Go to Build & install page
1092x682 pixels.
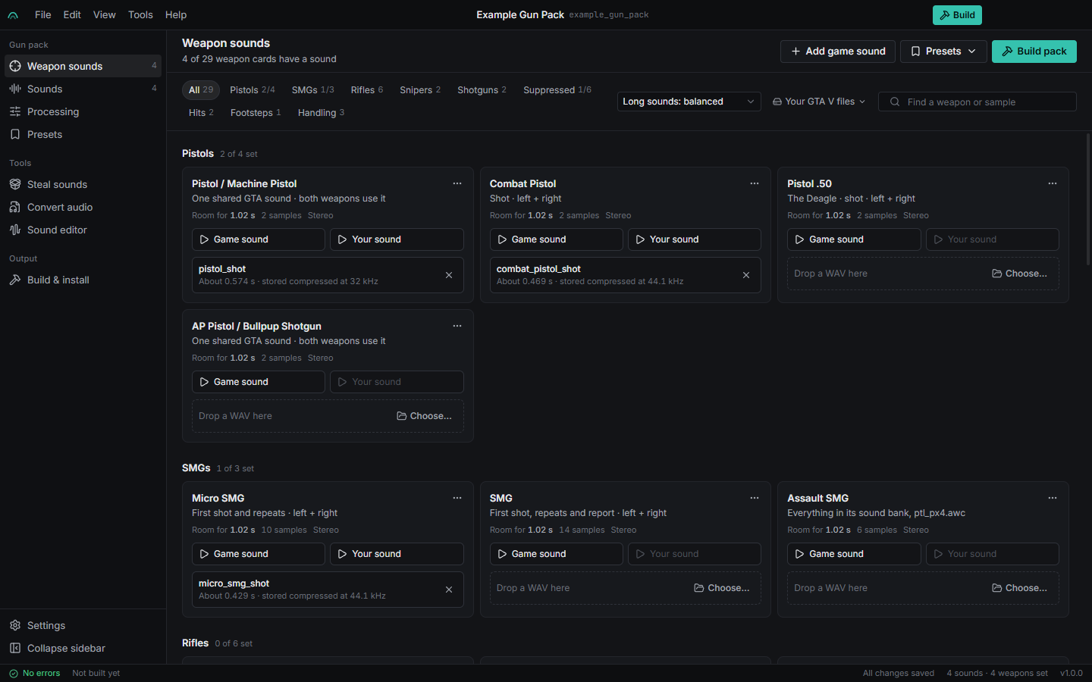(x=81, y=280)
